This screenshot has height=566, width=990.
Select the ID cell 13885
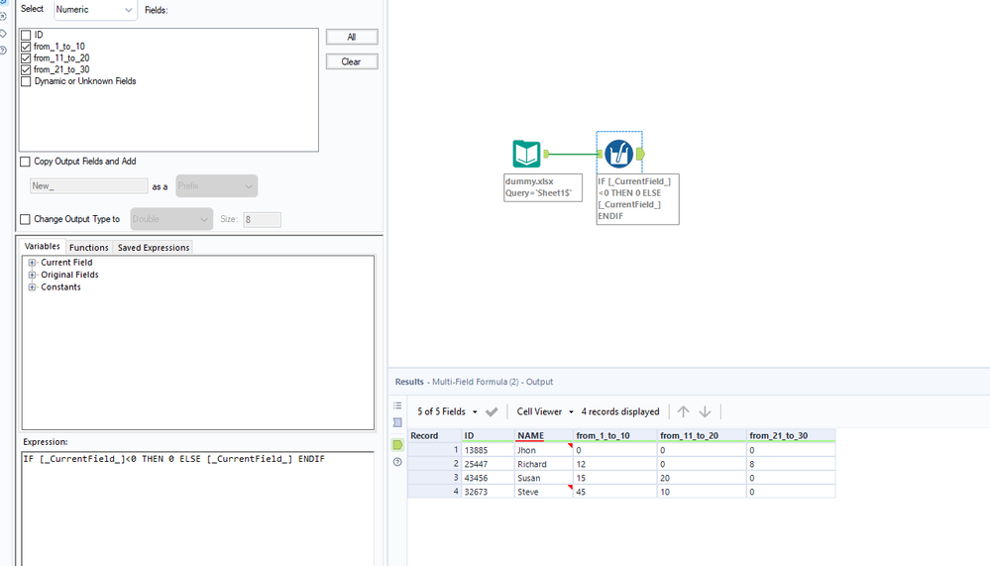[x=488, y=450]
